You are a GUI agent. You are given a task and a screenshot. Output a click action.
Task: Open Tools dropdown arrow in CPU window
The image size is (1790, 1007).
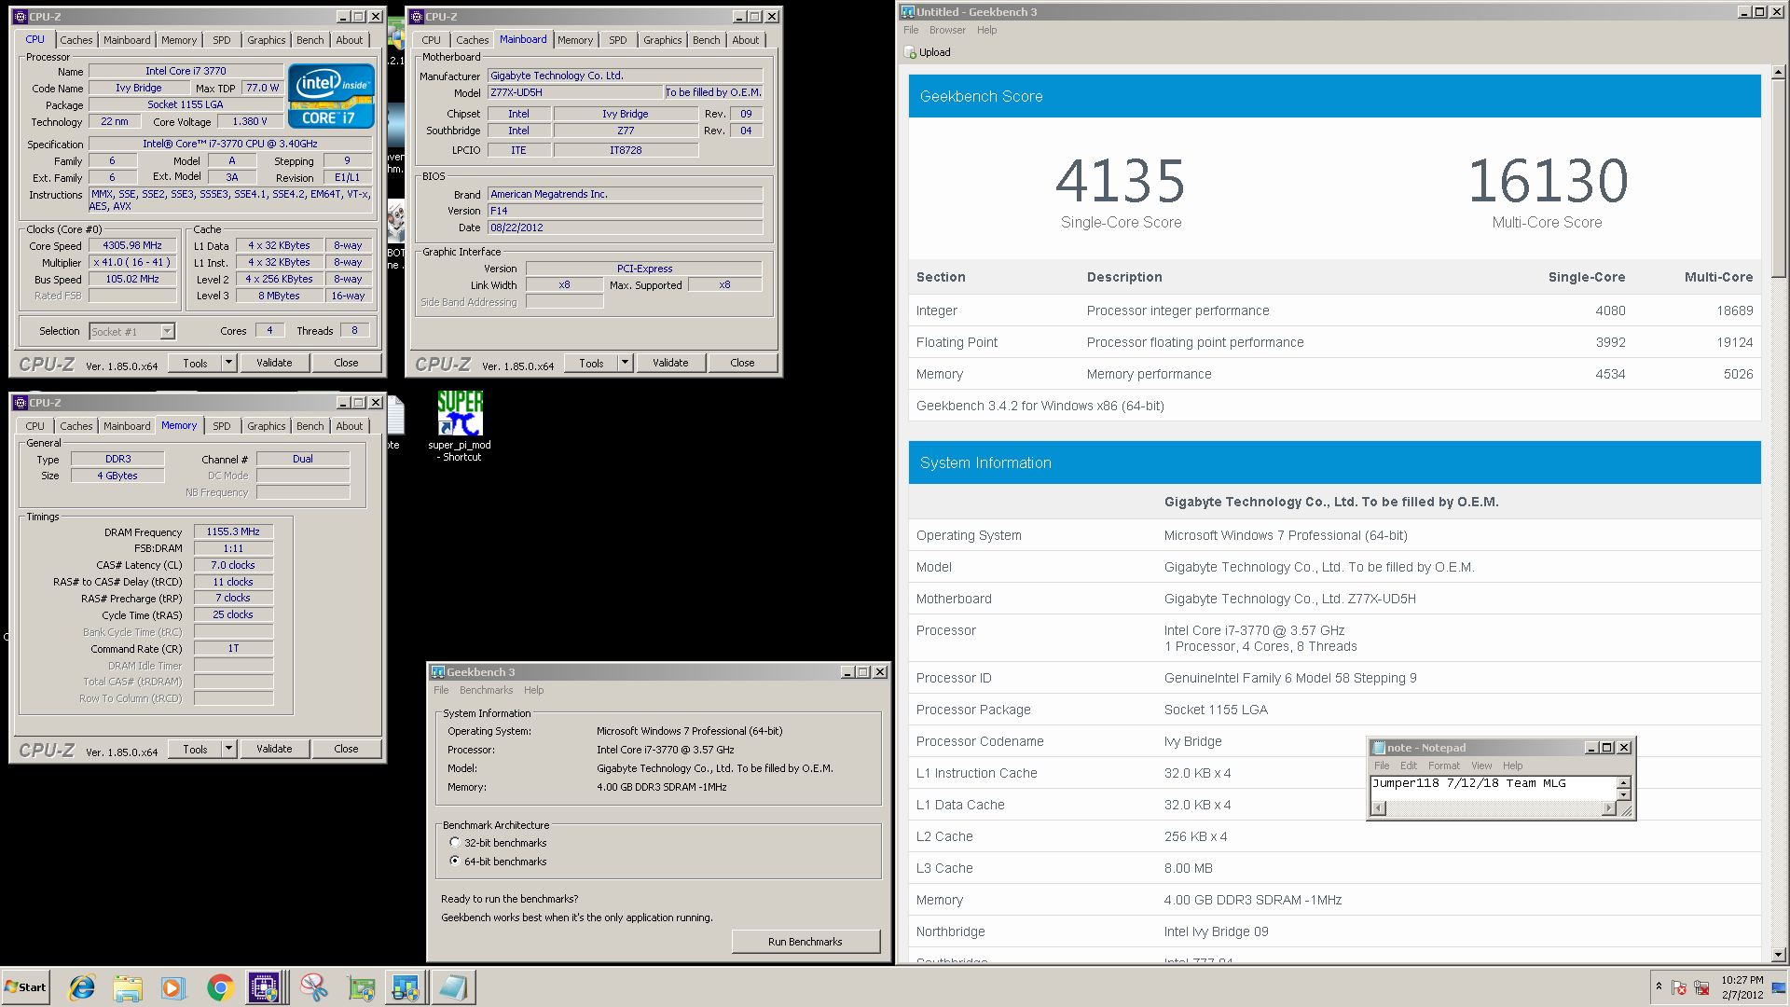tap(228, 363)
